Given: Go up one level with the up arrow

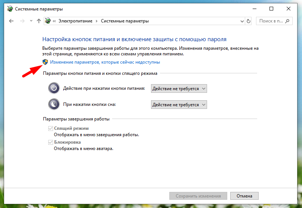Looking at the screenshot, I should (39, 21).
